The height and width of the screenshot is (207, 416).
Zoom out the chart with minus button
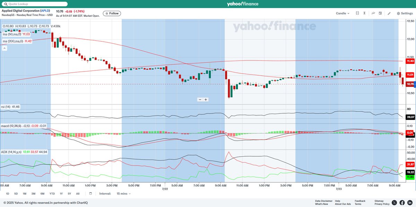pos(200,99)
